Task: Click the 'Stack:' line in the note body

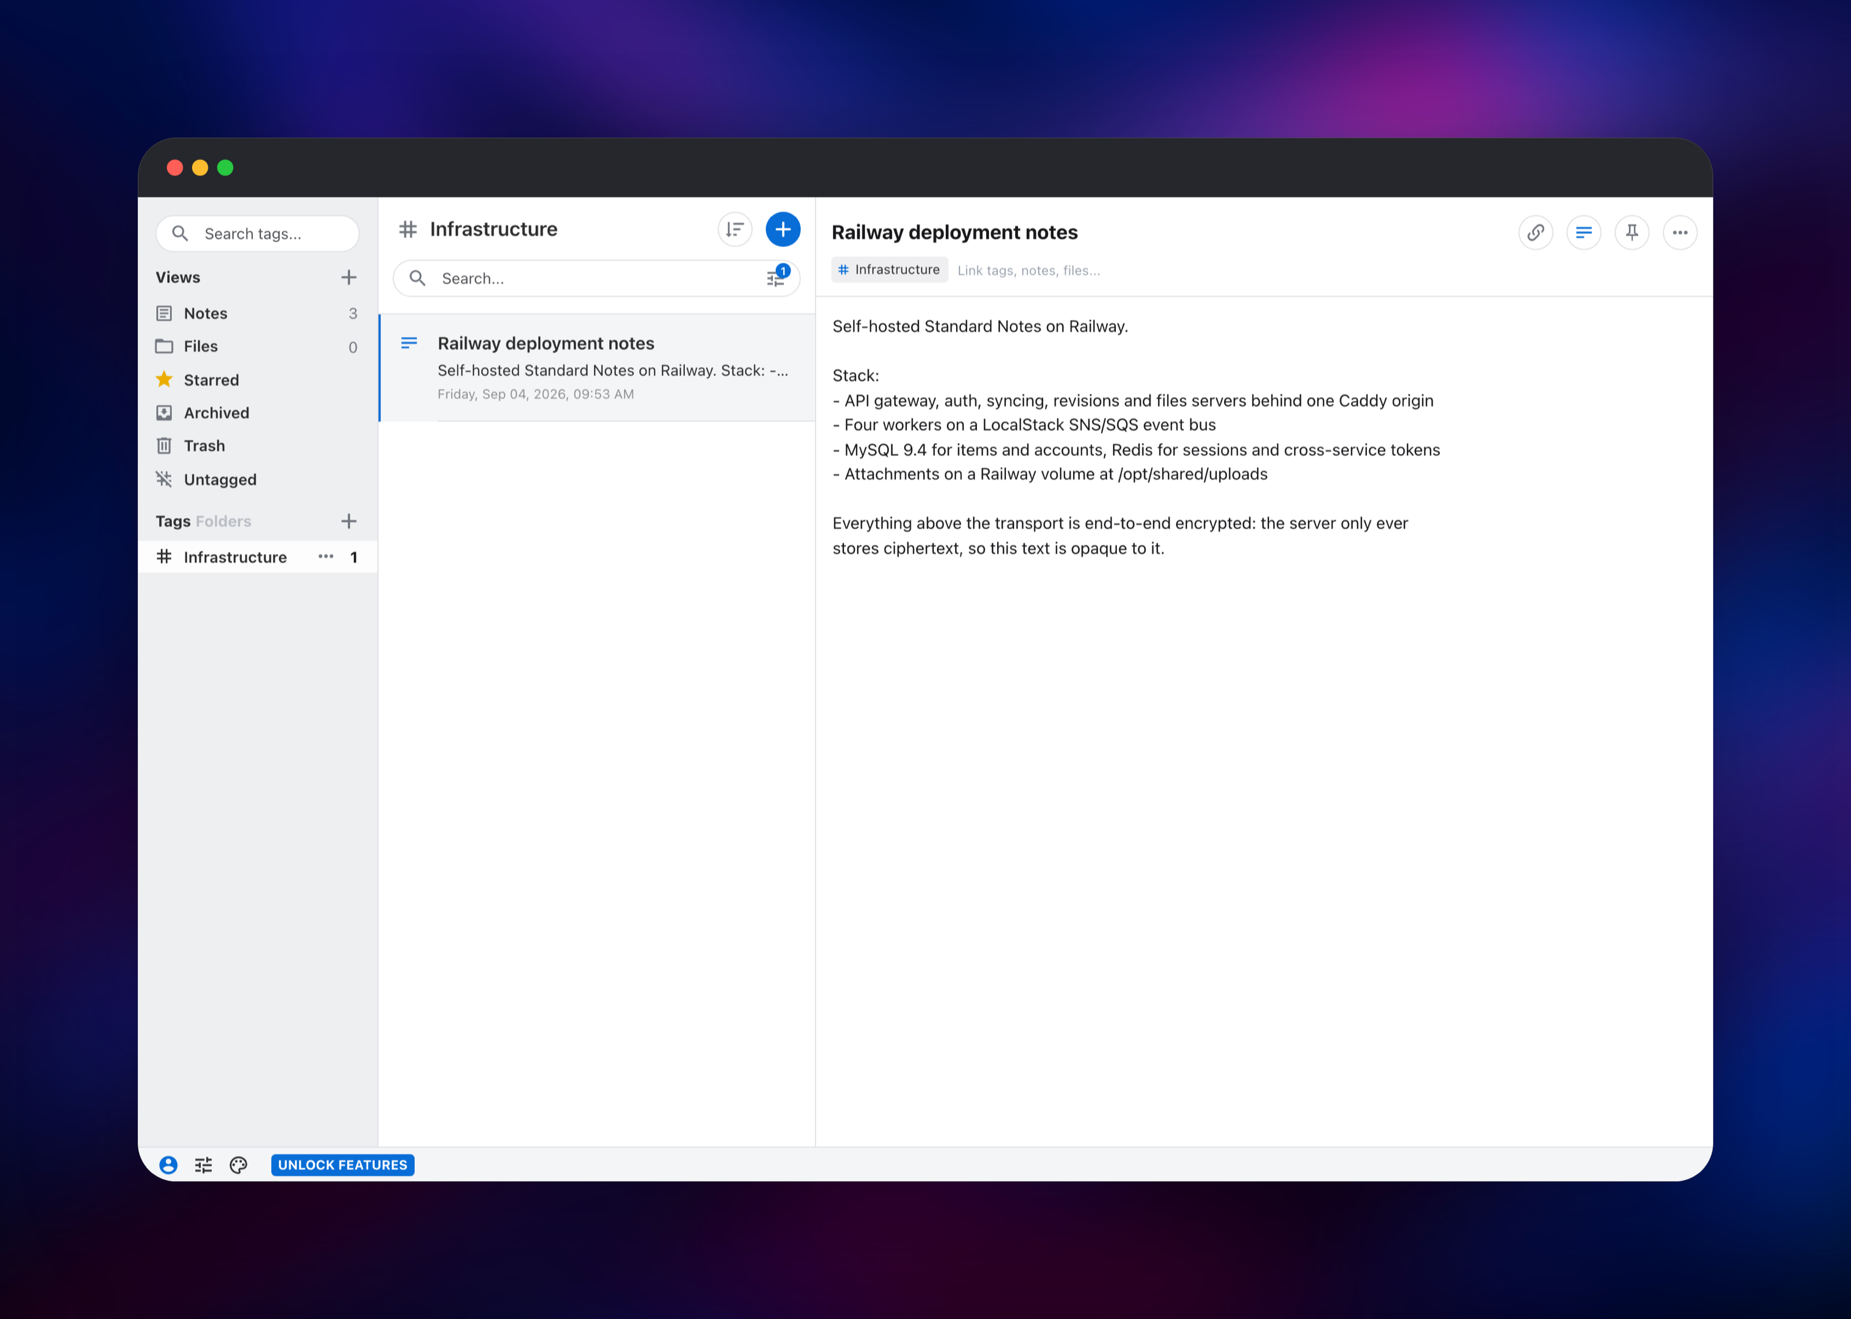Action: click(x=856, y=376)
